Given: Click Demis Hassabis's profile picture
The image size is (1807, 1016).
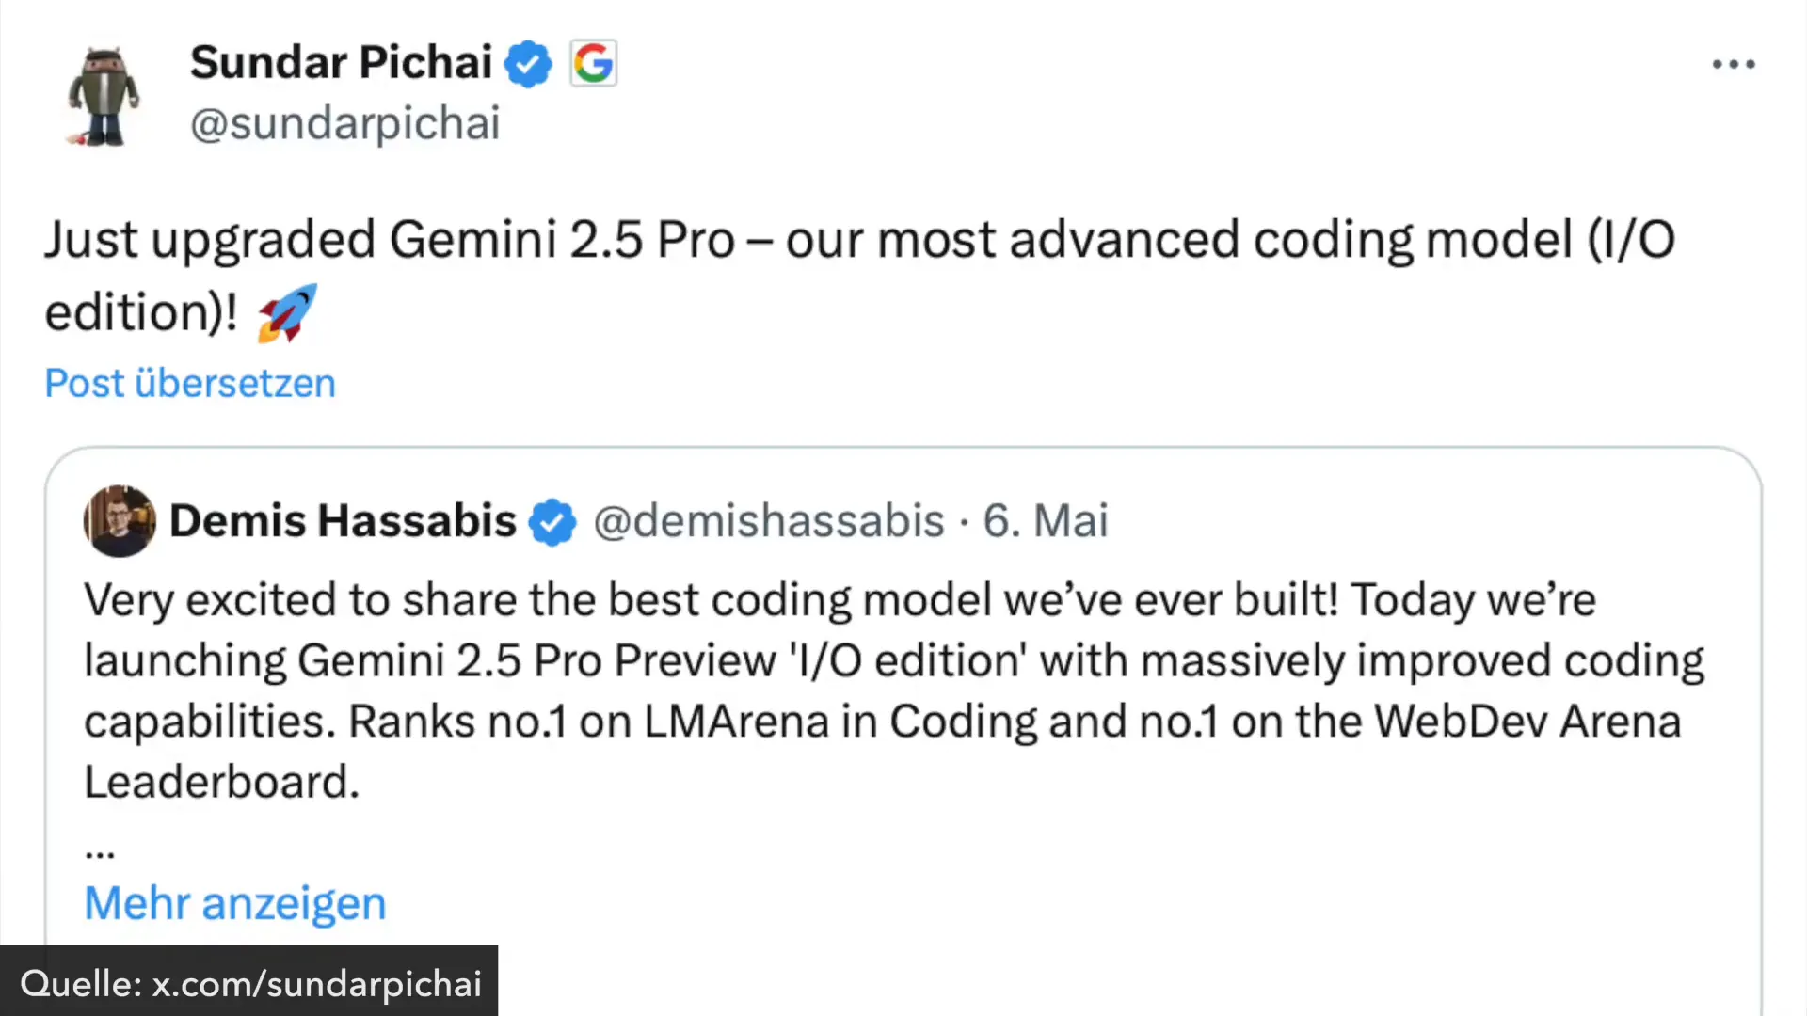Looking at the screenshot, I should point(120,520).
